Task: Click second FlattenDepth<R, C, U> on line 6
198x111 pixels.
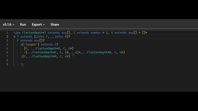Action: [105, 52]
